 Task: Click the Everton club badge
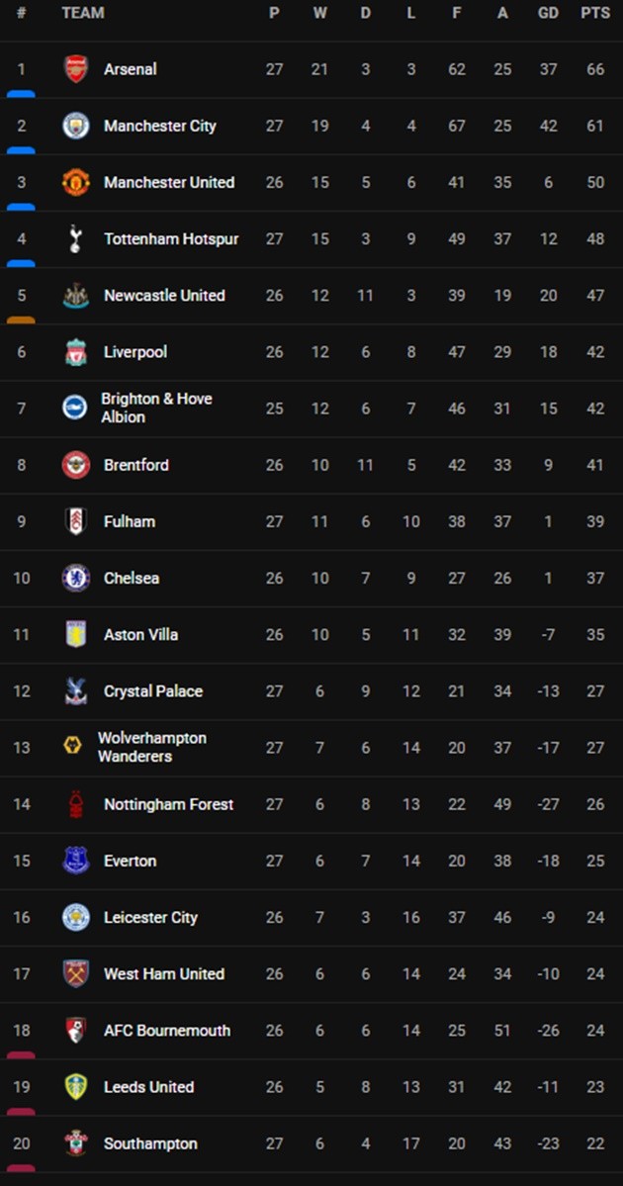76,861
